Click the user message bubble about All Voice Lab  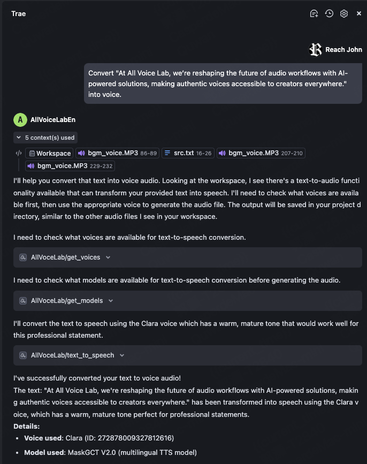(x=223, y=84)
